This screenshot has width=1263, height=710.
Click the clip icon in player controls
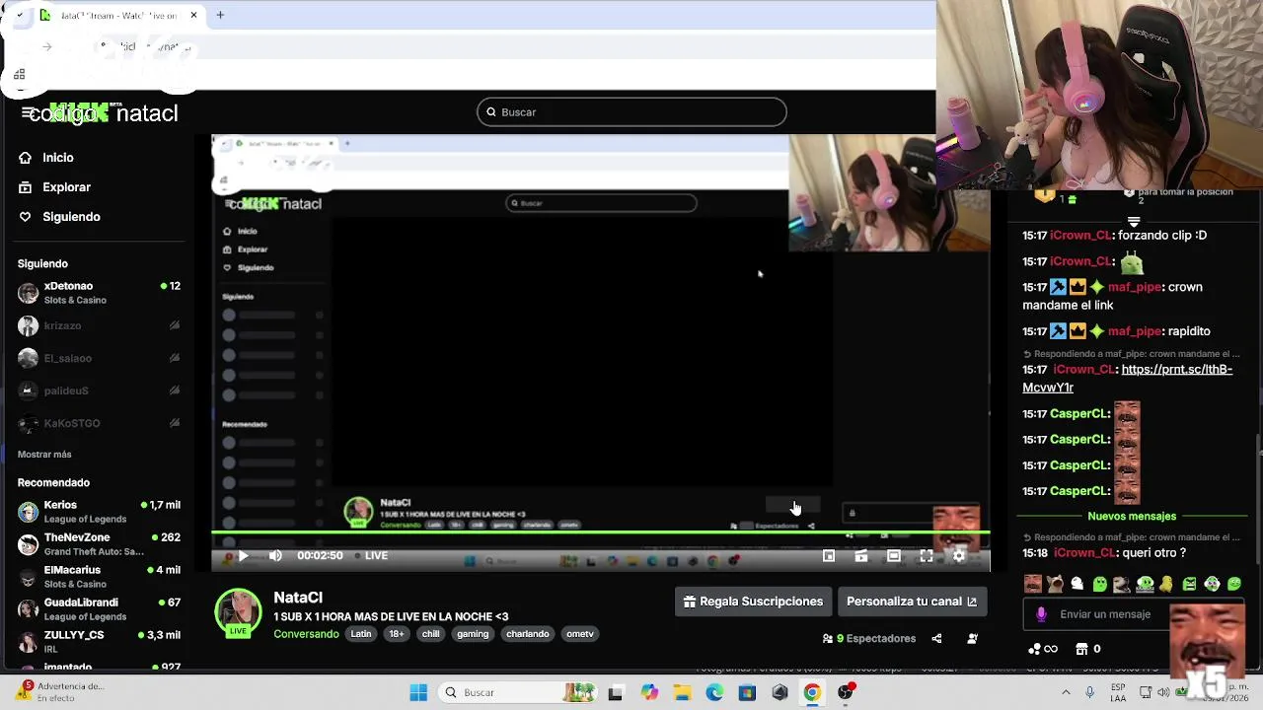(x=861, y=556)
